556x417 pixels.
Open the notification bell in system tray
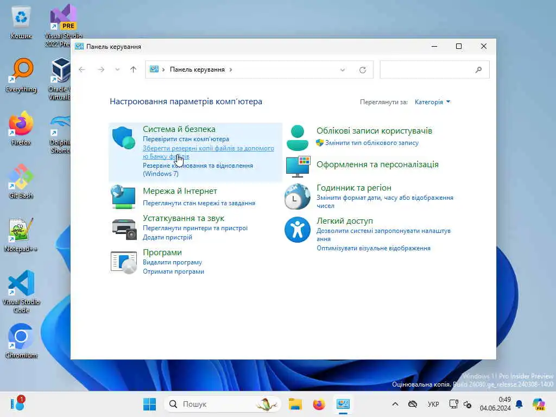pyautogui.click(x=519, y=404)
